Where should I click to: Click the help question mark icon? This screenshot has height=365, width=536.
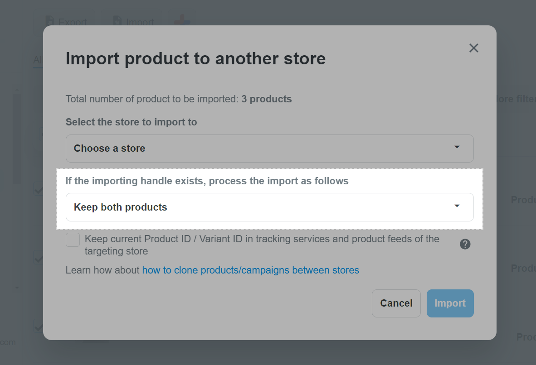[465, 244]
